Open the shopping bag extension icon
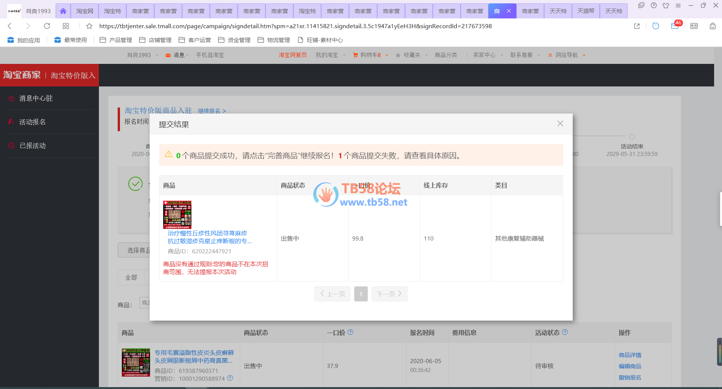Viewport: 722px width, 389px height. [x=713, y=26]
